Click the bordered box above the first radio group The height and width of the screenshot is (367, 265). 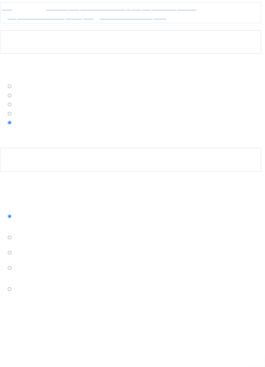(130, 42)
